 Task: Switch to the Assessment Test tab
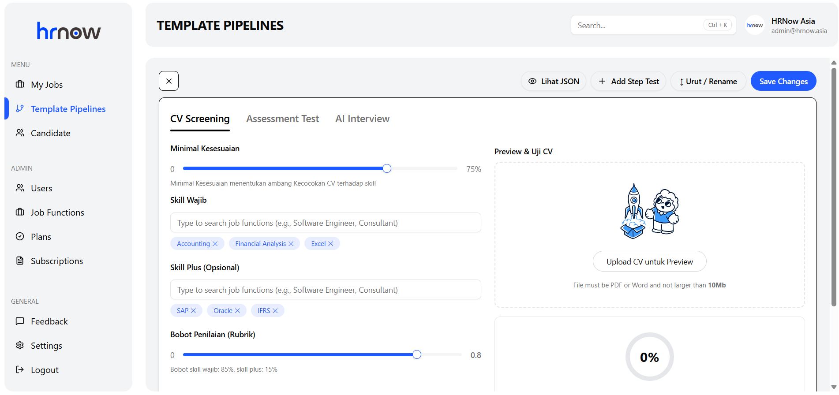282,119
